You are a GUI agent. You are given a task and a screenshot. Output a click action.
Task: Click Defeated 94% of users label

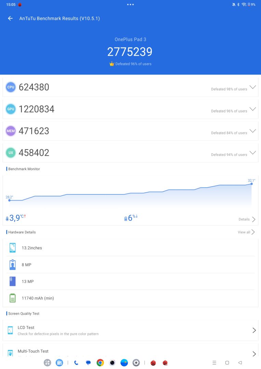[229, 155]
